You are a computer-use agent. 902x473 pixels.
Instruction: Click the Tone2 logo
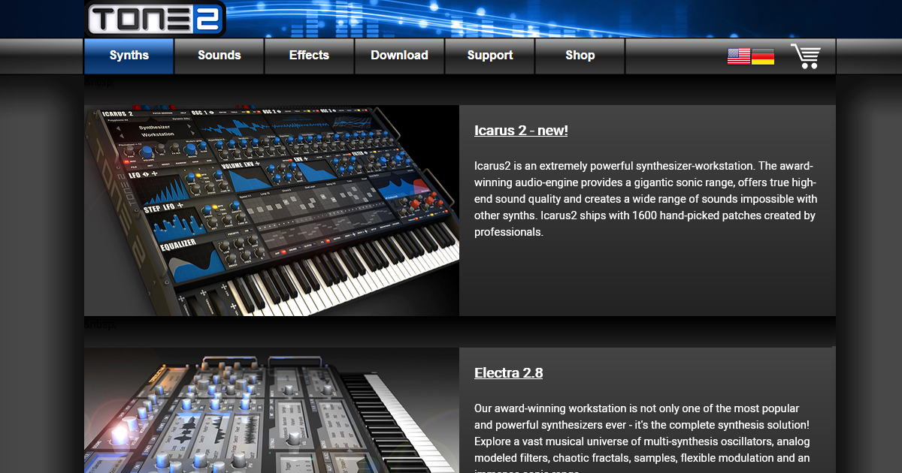tap(155, 19)
